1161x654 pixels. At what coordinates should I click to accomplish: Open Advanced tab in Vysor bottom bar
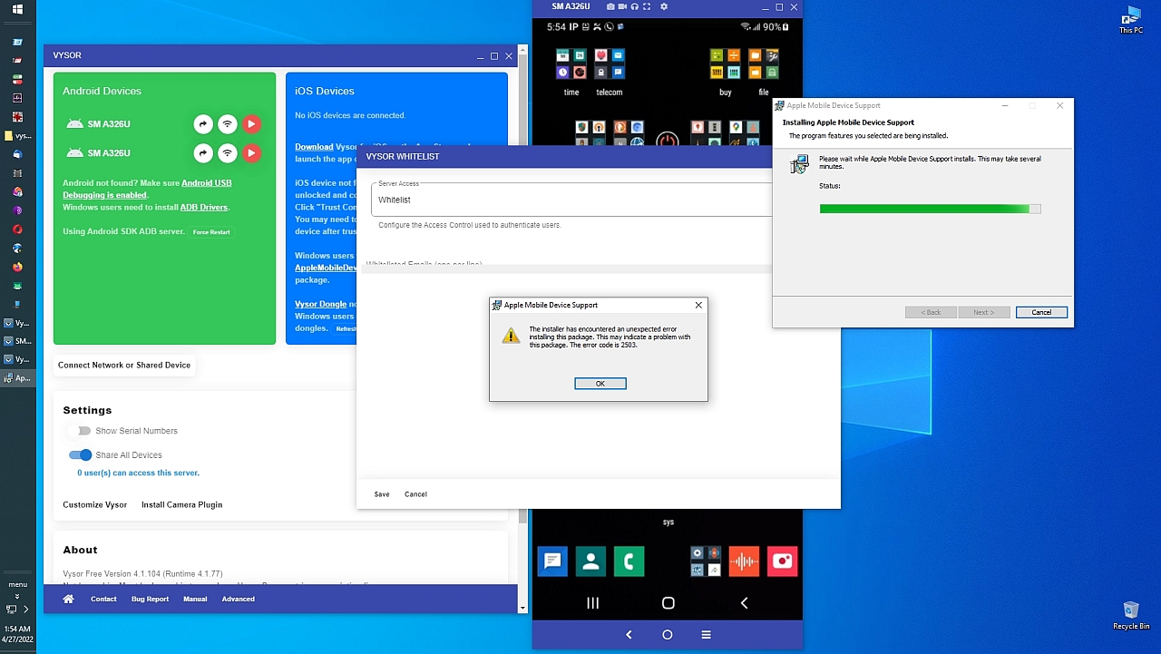pyautogui.click(x=239, y=599)
